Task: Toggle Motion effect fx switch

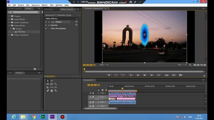Action: [x=49, y=22]
